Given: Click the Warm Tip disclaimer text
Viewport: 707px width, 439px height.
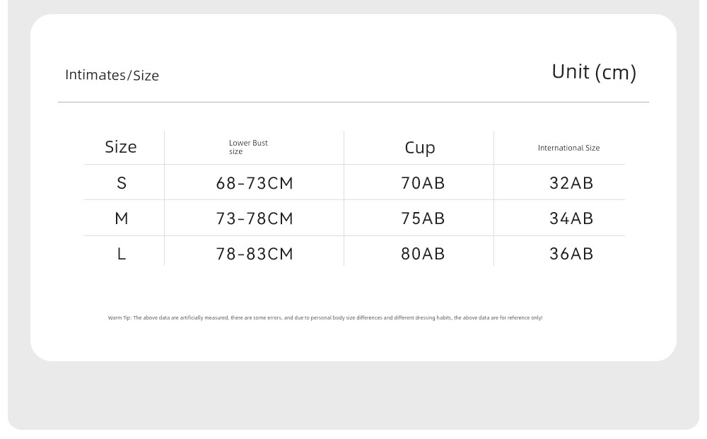Looking at the screenshot, I should (x=325, y=317).
